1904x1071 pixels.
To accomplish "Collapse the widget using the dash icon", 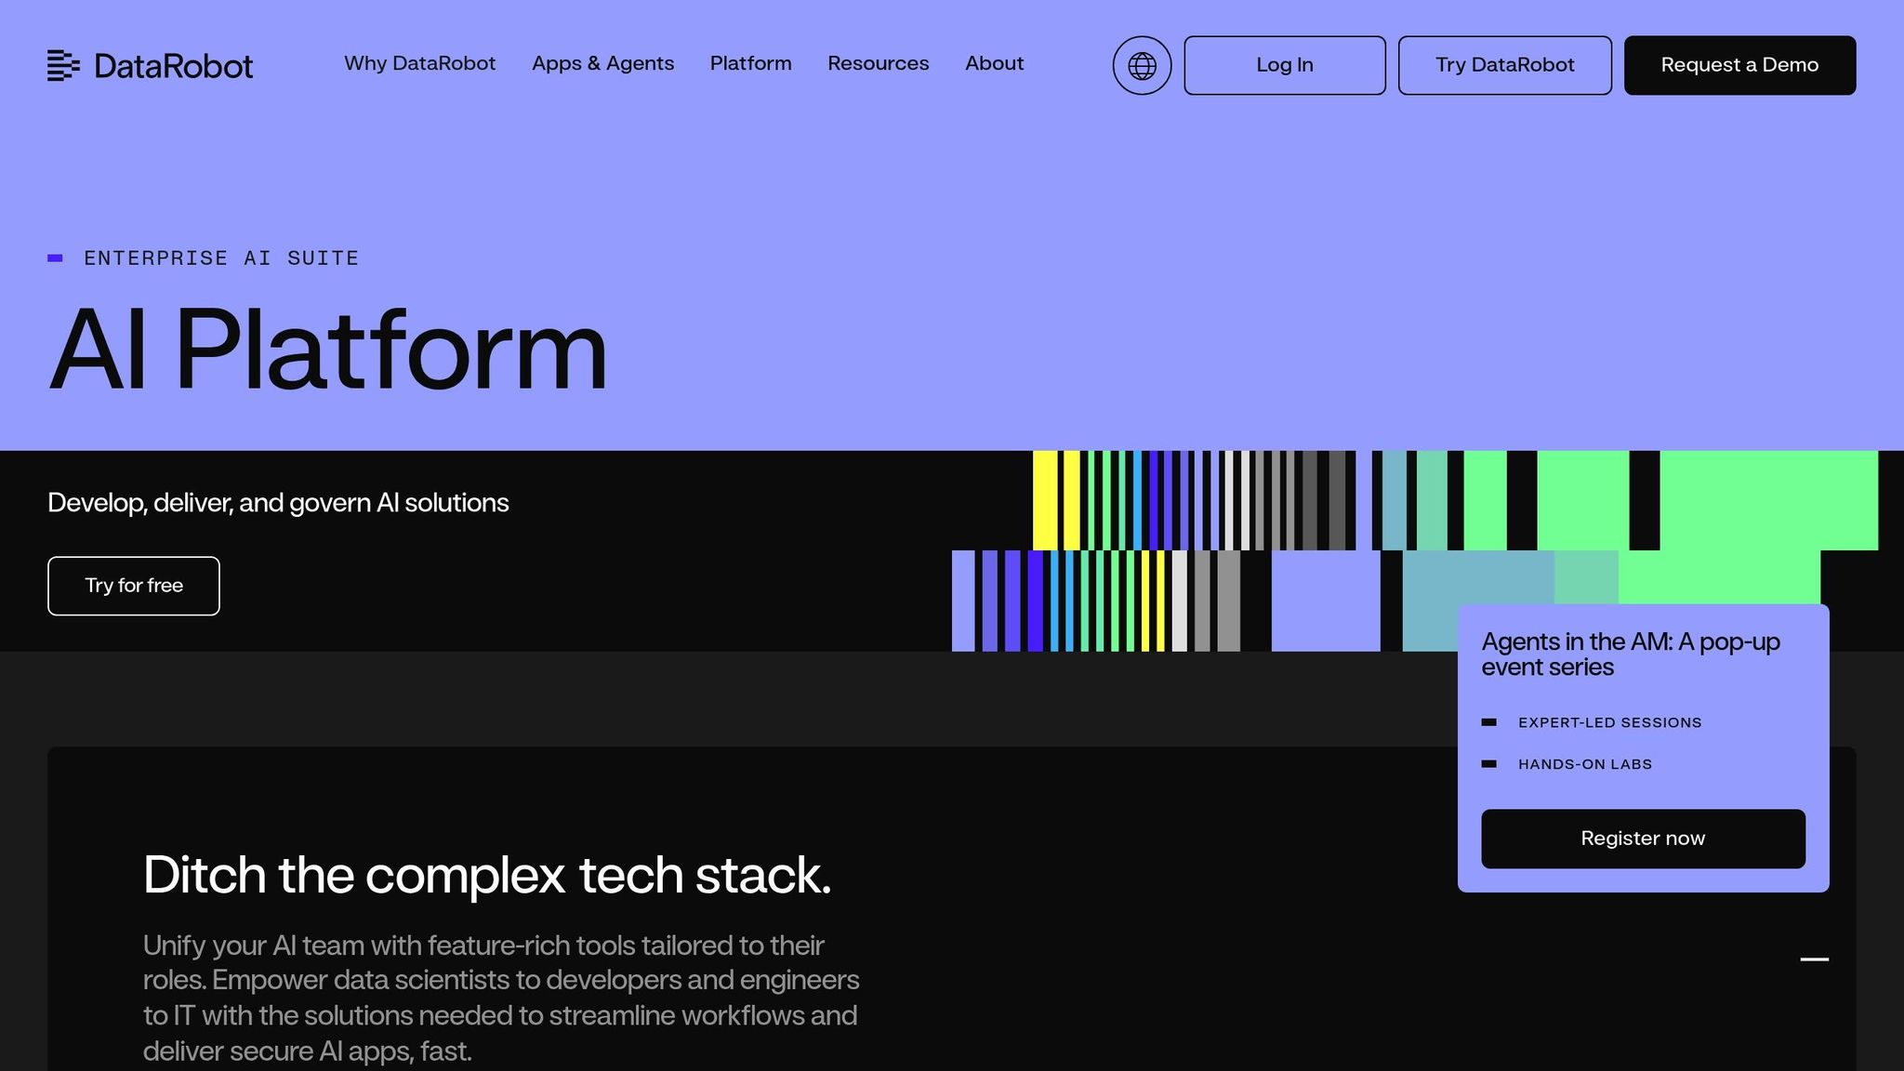I will coord(1812,958).
